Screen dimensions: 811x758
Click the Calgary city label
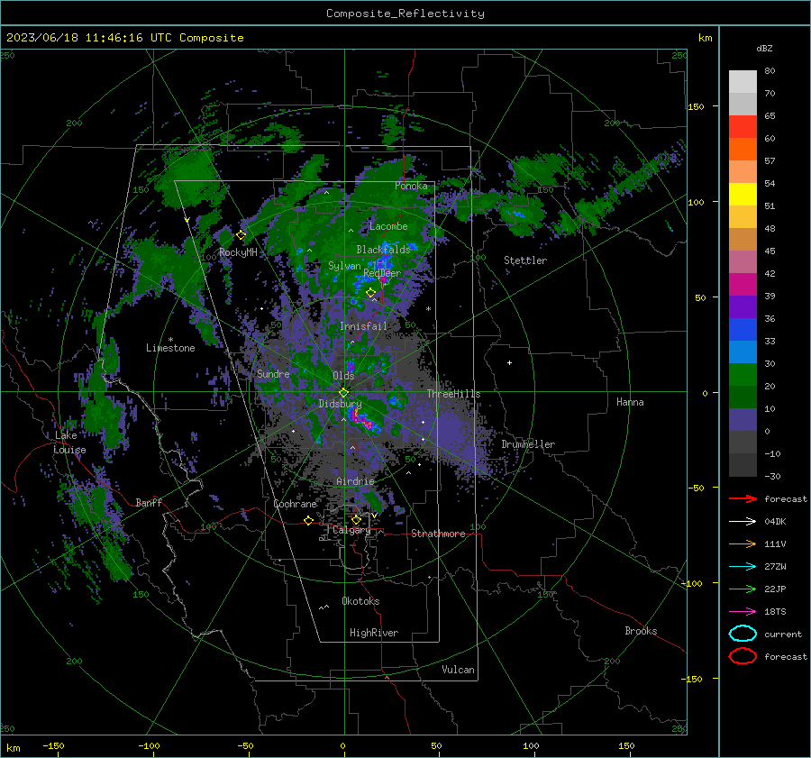pyautogui.click(x=351, y=530)
